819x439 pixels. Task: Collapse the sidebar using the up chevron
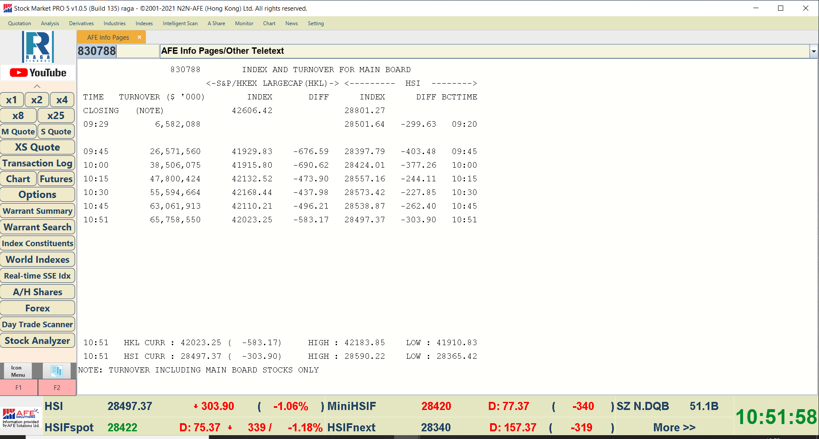coord(37,86)
